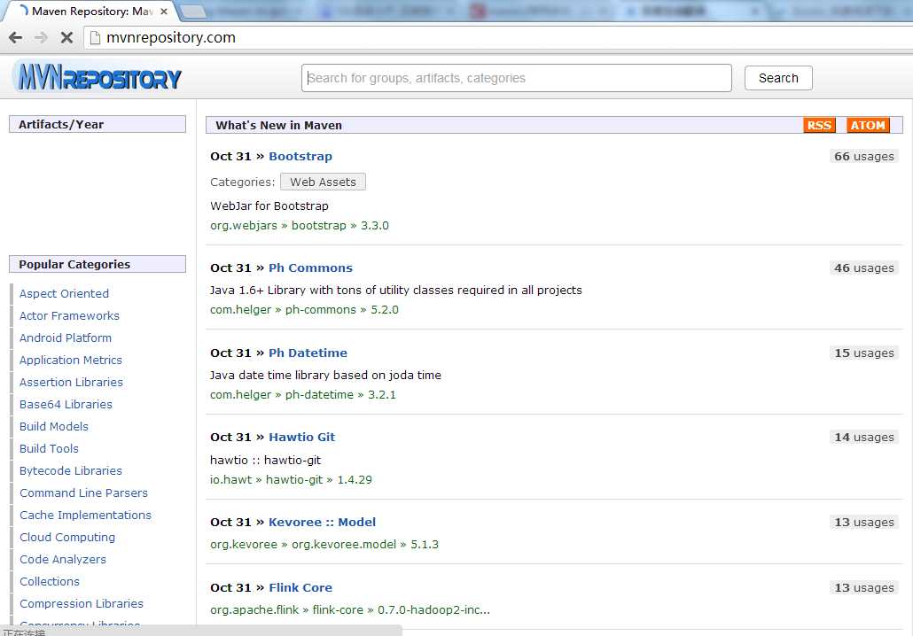Click the Search button
The height and width of the screenshot is (636, 913).
click(778, 78)
